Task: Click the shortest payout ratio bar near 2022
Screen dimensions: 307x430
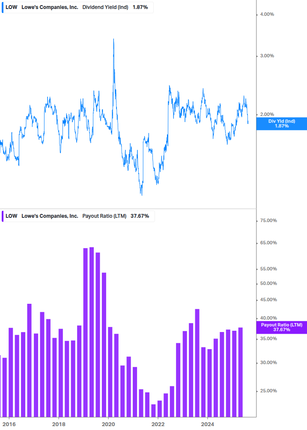Action: pos(153,410)
